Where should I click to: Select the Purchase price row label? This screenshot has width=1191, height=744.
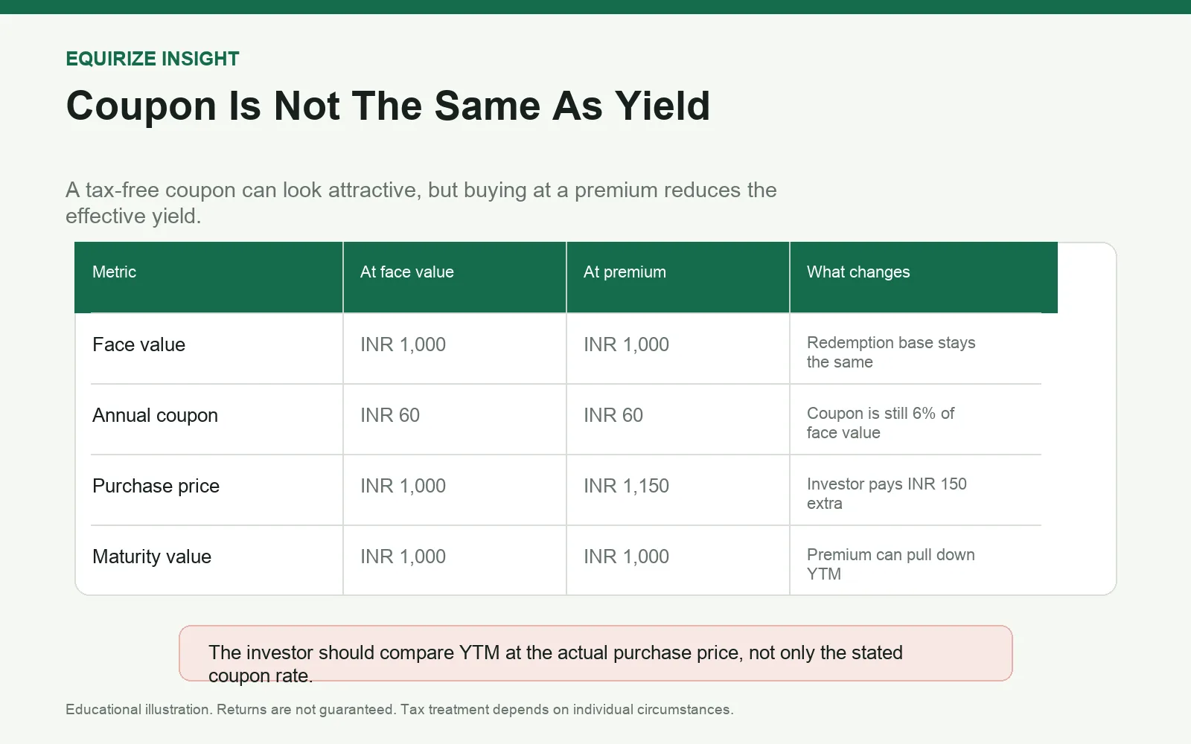pos(156,486)
